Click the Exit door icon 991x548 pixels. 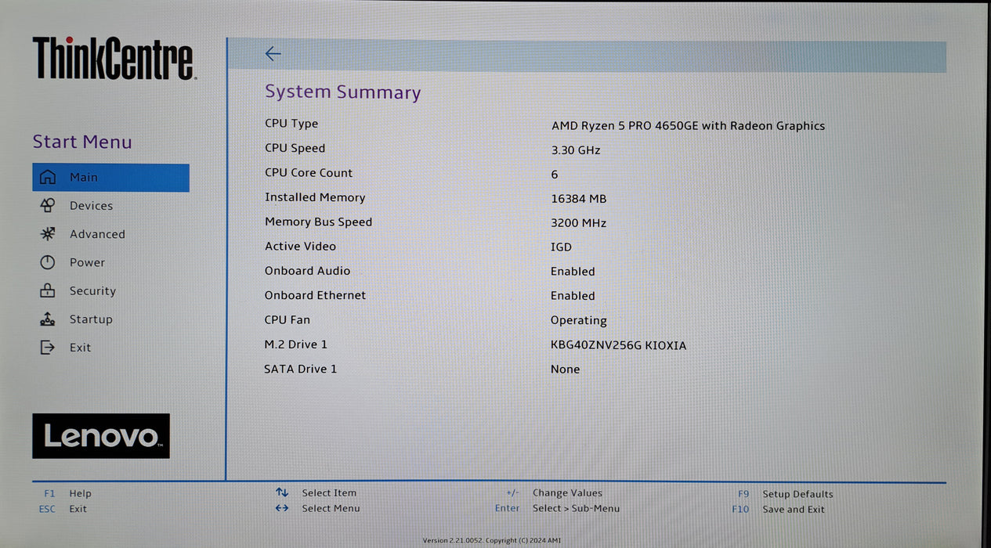(x=48, y=348)
